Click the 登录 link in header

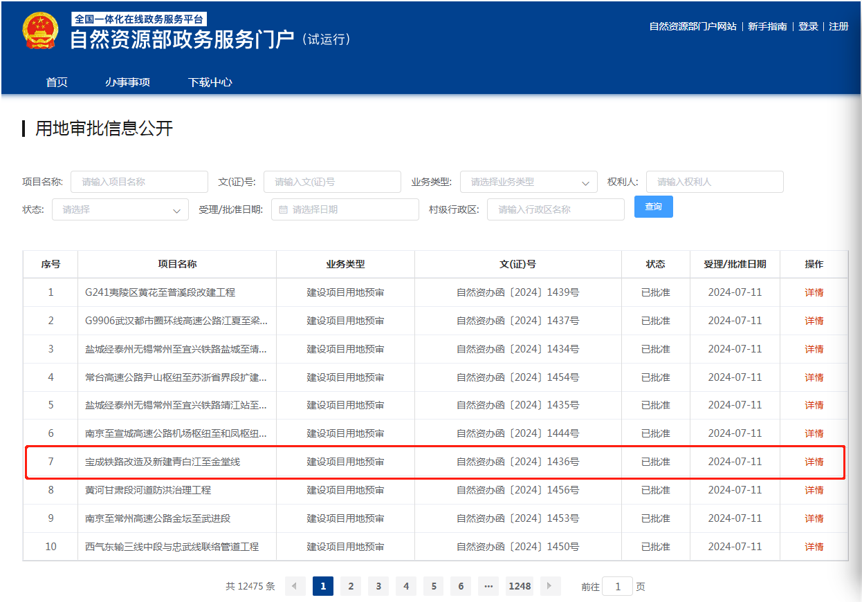click(x=808, y=26)
